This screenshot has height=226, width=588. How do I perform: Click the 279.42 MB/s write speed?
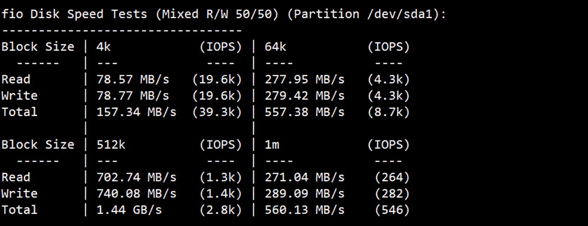(x=304, y=96)
